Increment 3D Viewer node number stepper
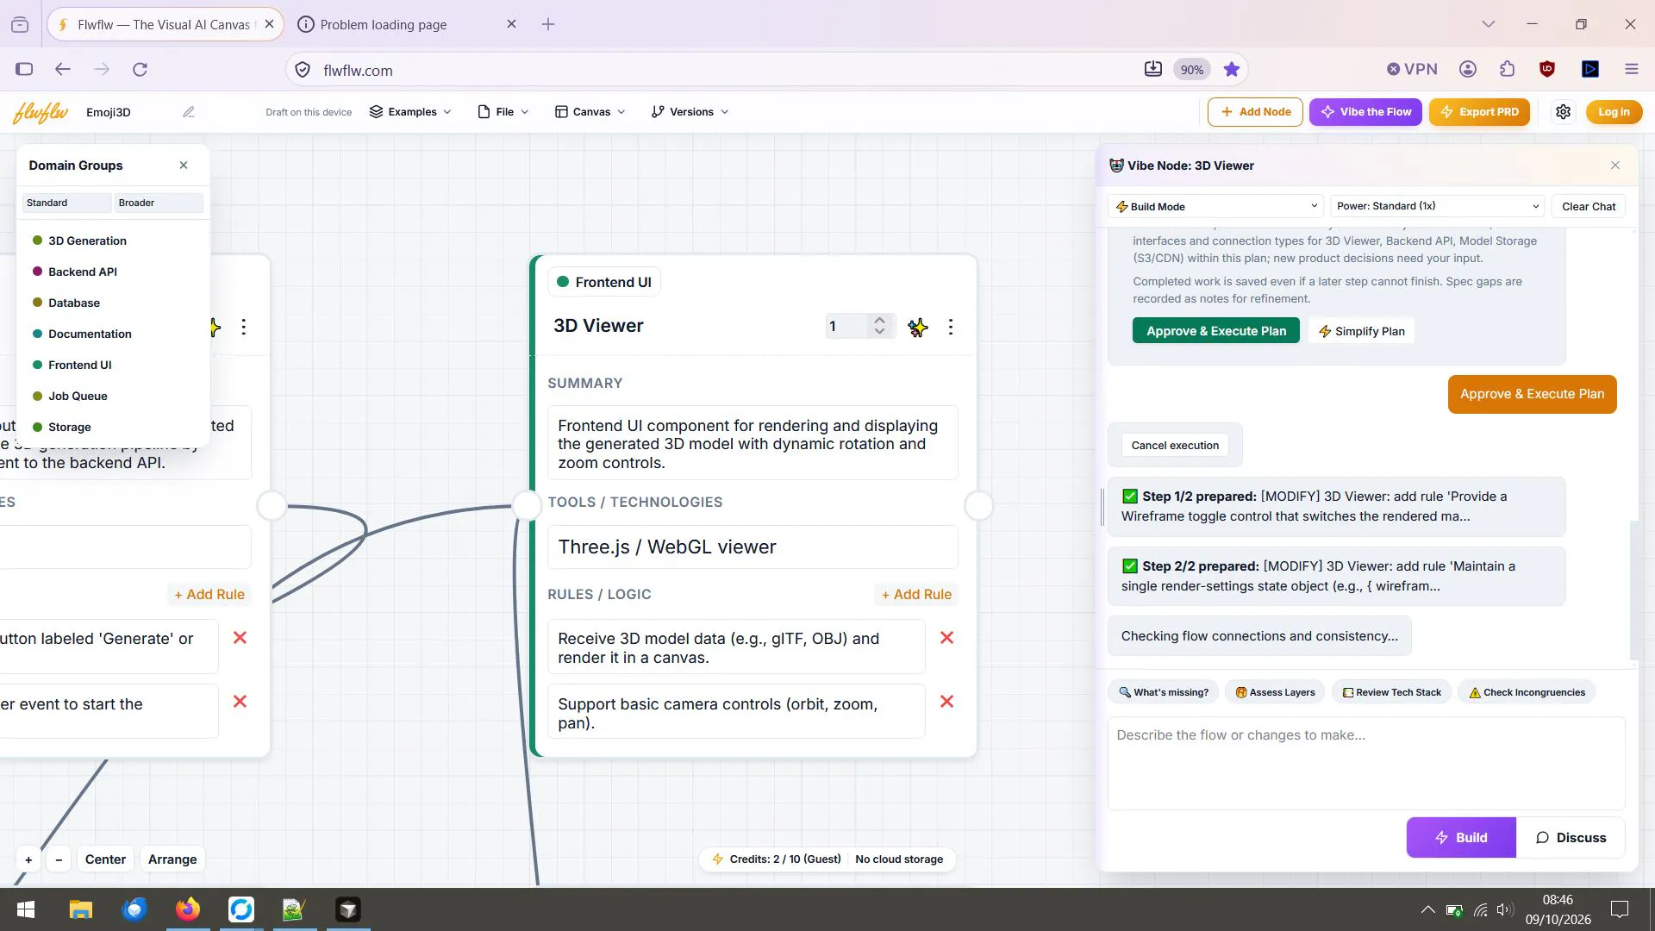1655x931 pixels. point(879,321)
